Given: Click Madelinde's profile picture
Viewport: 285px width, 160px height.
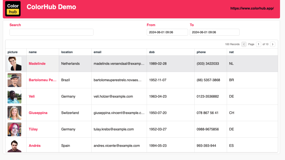Looking at the screenshot, I should coord(14,63).
